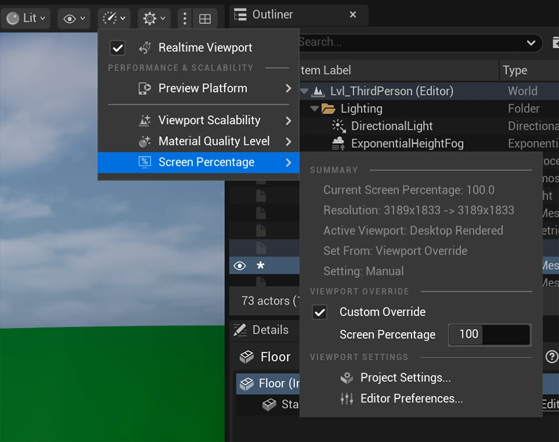Collapse the Lighting folder
The image size is (559, 442).
point(314,108)
